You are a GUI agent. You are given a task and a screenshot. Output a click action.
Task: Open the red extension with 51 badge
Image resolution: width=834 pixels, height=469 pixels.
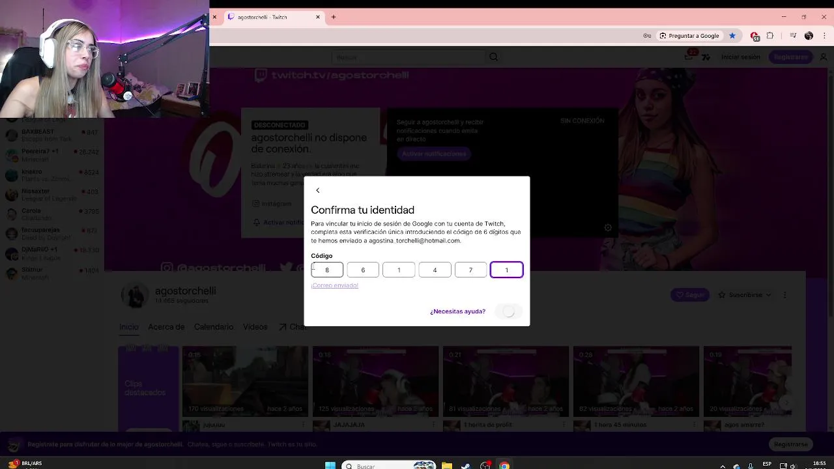(x=755, y=36)
